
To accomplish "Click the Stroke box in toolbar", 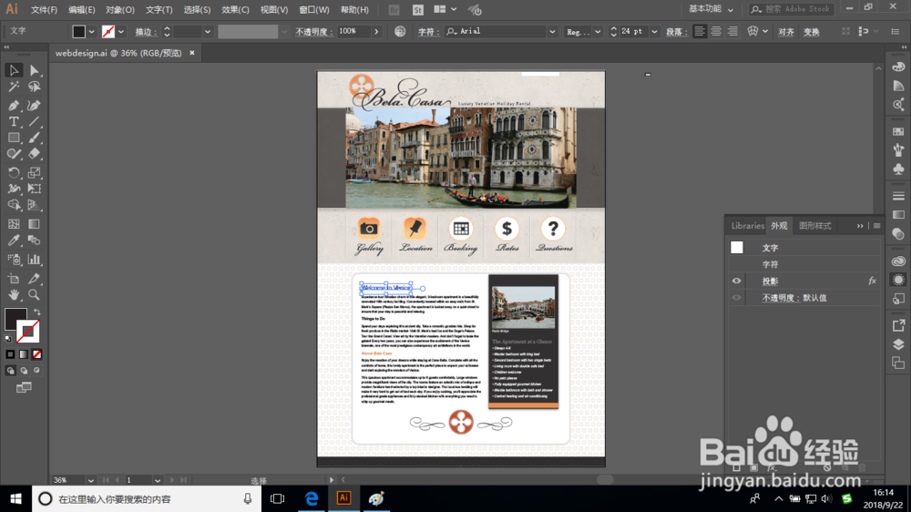I will 29,333.
